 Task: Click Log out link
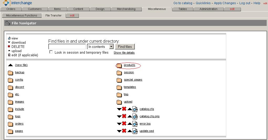[245, 3]
